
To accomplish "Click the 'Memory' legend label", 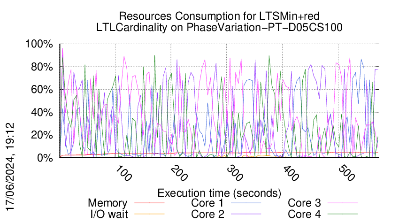I will (107, 203).
